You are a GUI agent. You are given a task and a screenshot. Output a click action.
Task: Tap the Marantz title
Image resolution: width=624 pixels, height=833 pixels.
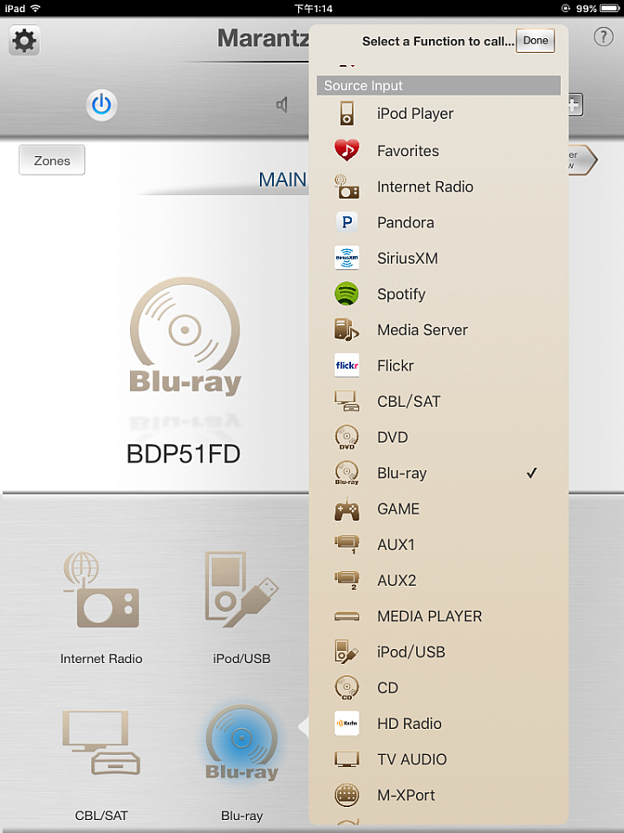[x=263, y=38]
